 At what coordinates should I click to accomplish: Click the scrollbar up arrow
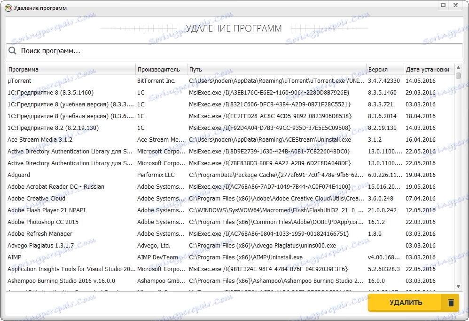pos(458,68)
